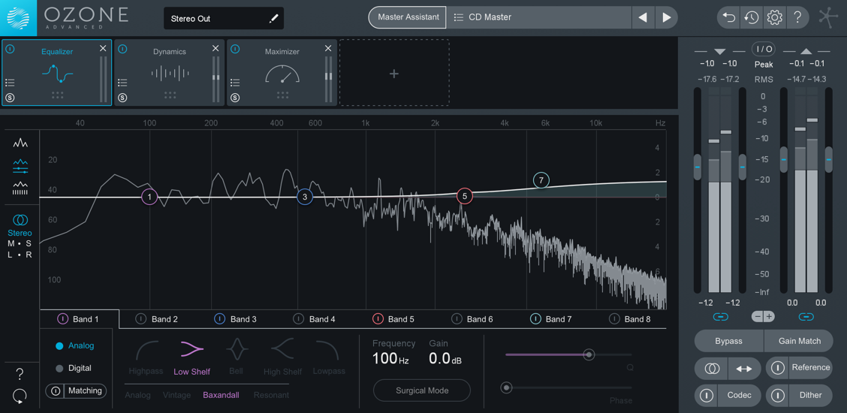Viewport: 847px width, 413px height.
Task: Click the pencil icon to rename Stereo Out
Action: pyautogui.click(x=274, y=18)
